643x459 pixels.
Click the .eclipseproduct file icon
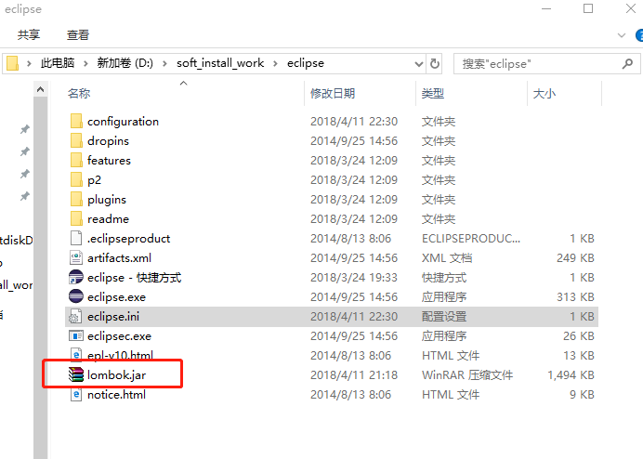76,238
